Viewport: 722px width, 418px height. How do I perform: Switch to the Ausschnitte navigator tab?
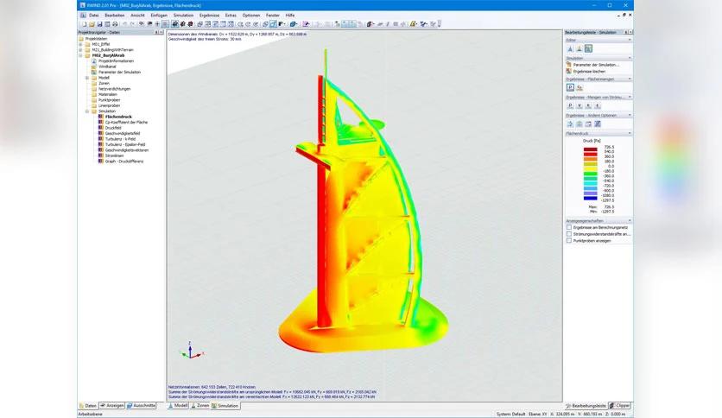tap(142, 406)
